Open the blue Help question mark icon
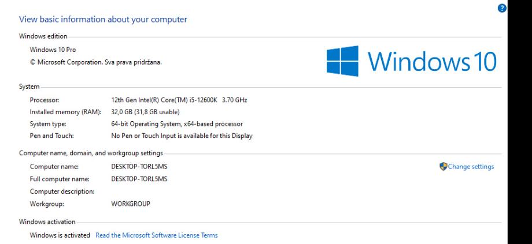This screenshot has width=532, height=244. (x=502, y=9)
